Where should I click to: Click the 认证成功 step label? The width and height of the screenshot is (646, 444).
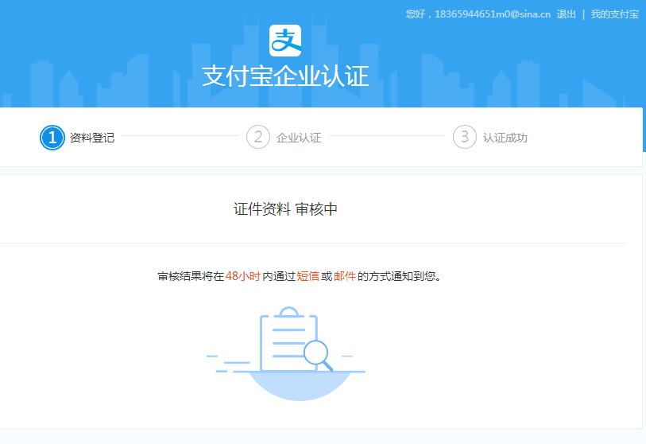[505, 138]
